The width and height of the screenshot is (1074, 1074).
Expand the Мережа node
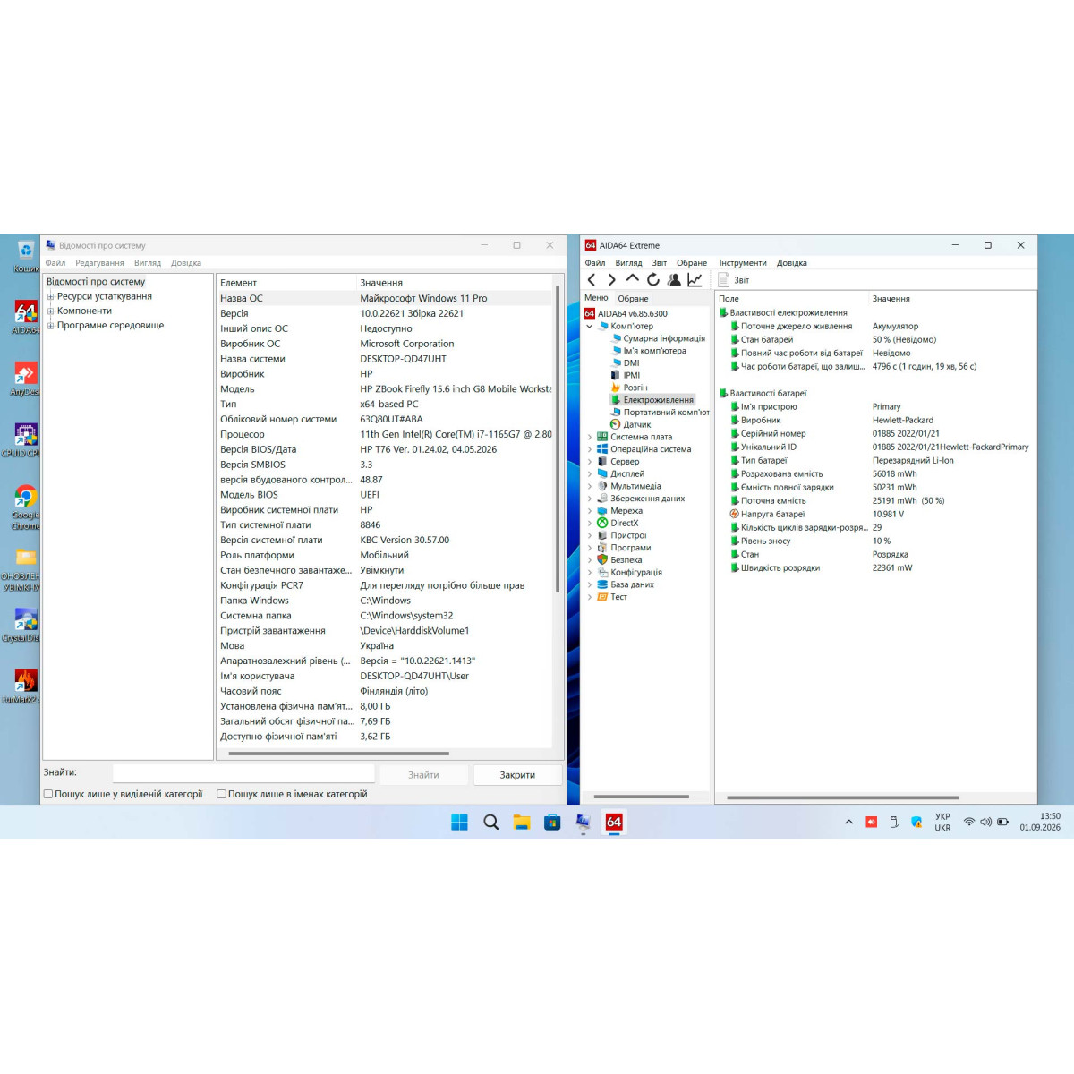(590, 511)
